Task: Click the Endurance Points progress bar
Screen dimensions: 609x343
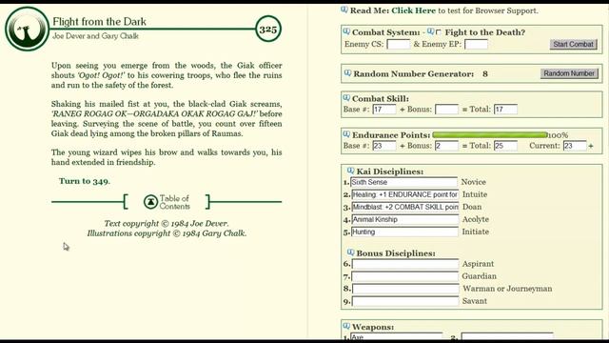Action: pos(490,135)
